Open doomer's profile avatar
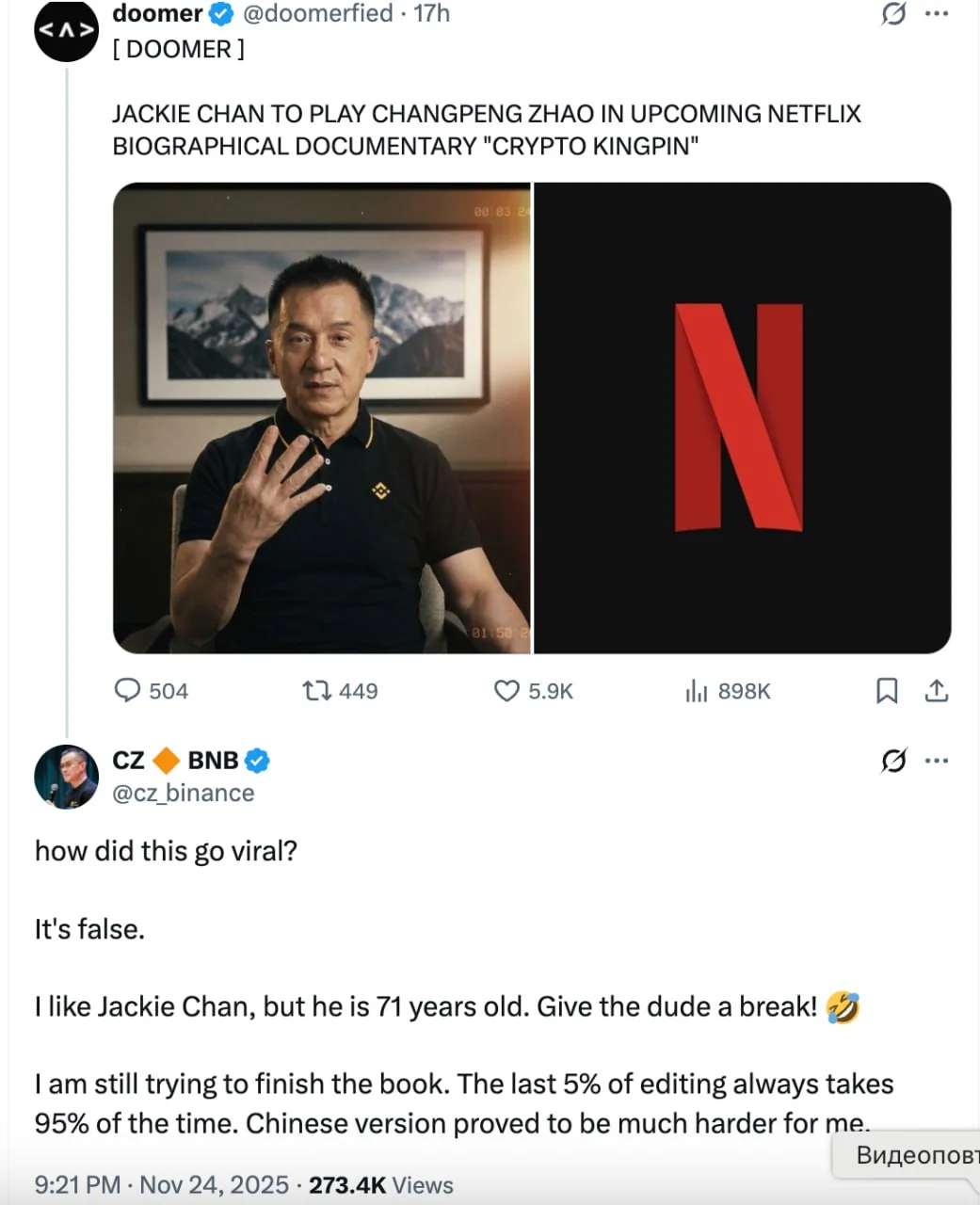This screenshot has width=980, height=1205. pos(66,28)
